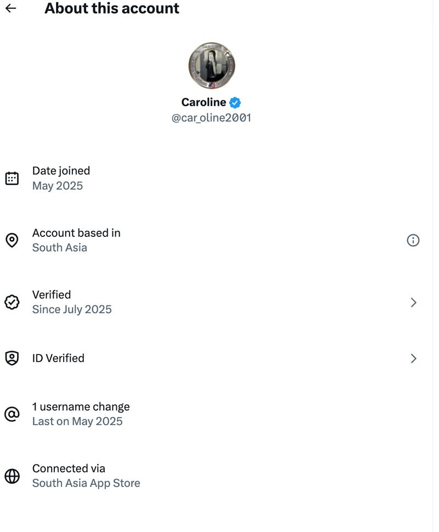Click the location pin icon
Viewport: 439px width, 532px height.
pos(12,240)
